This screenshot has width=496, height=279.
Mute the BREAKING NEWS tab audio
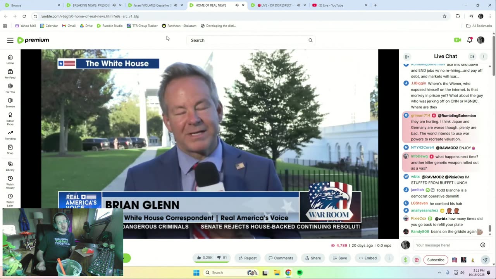[x=114, y=5]
